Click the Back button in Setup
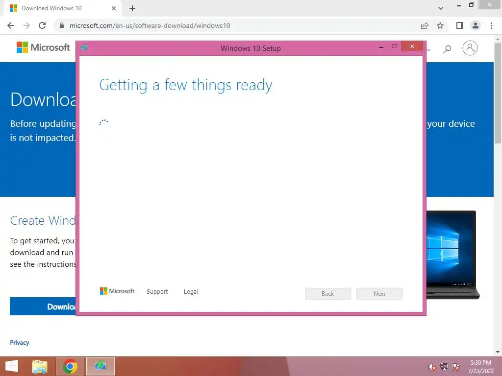This screenshot has width=502, height=376. tap(328, 294)
